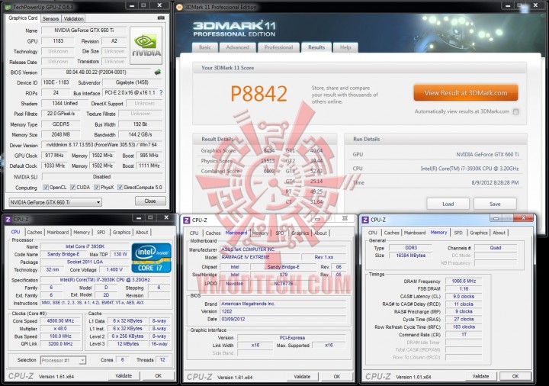
Task: Switch to the Validation tab in GPU-Z
Action: 73,18
